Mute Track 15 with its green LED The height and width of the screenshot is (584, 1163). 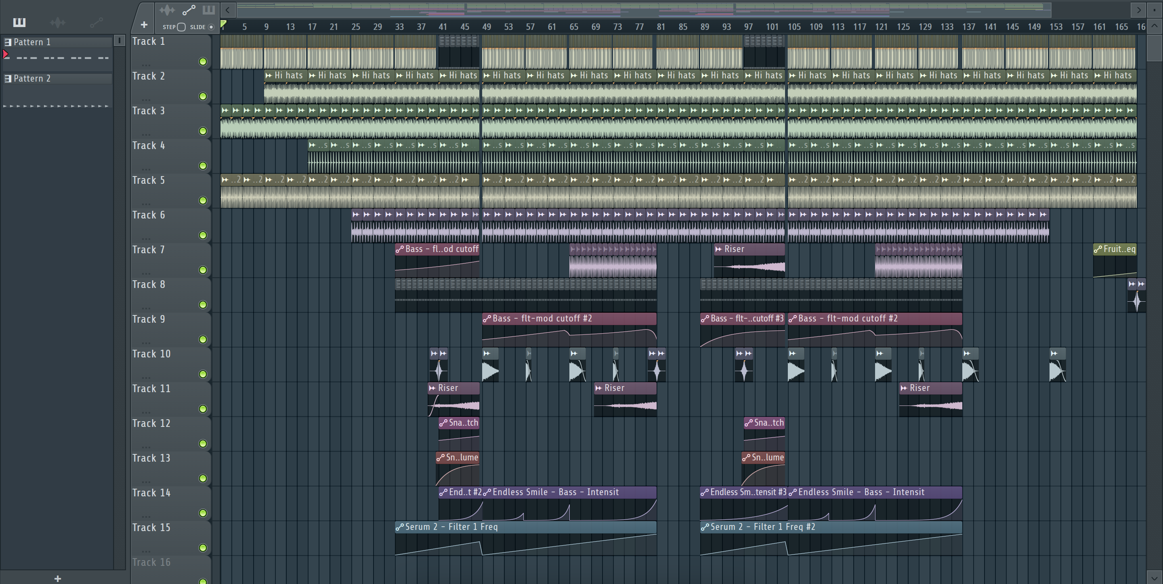[x=203, y=548]
